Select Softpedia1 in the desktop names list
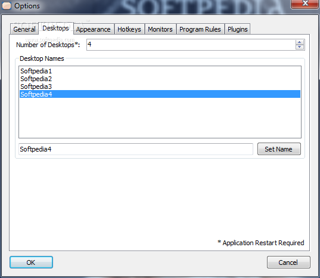The width and height of the screenshot is (320, 278). coord(160,71)
